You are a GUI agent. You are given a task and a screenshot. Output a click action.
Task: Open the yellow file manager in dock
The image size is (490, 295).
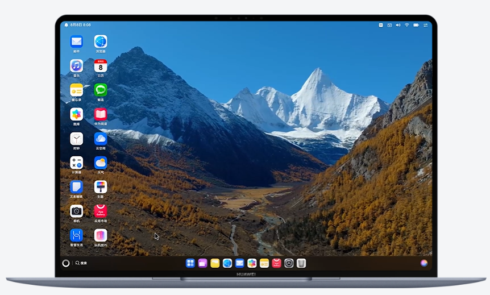point(215,263)
